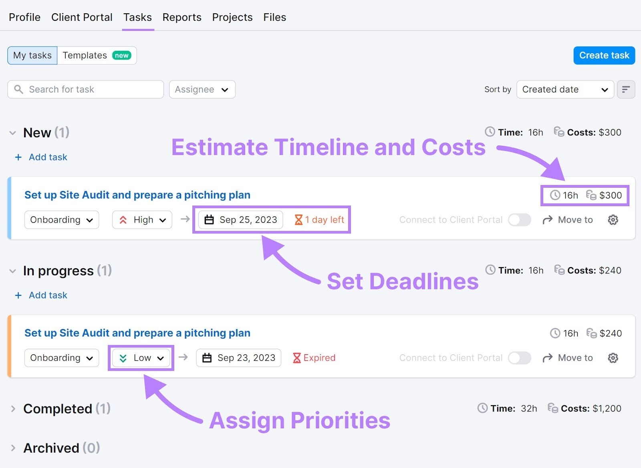
Task: Toggle Connect to Client Portal on the In progress task
Action: tap(519, 358)
